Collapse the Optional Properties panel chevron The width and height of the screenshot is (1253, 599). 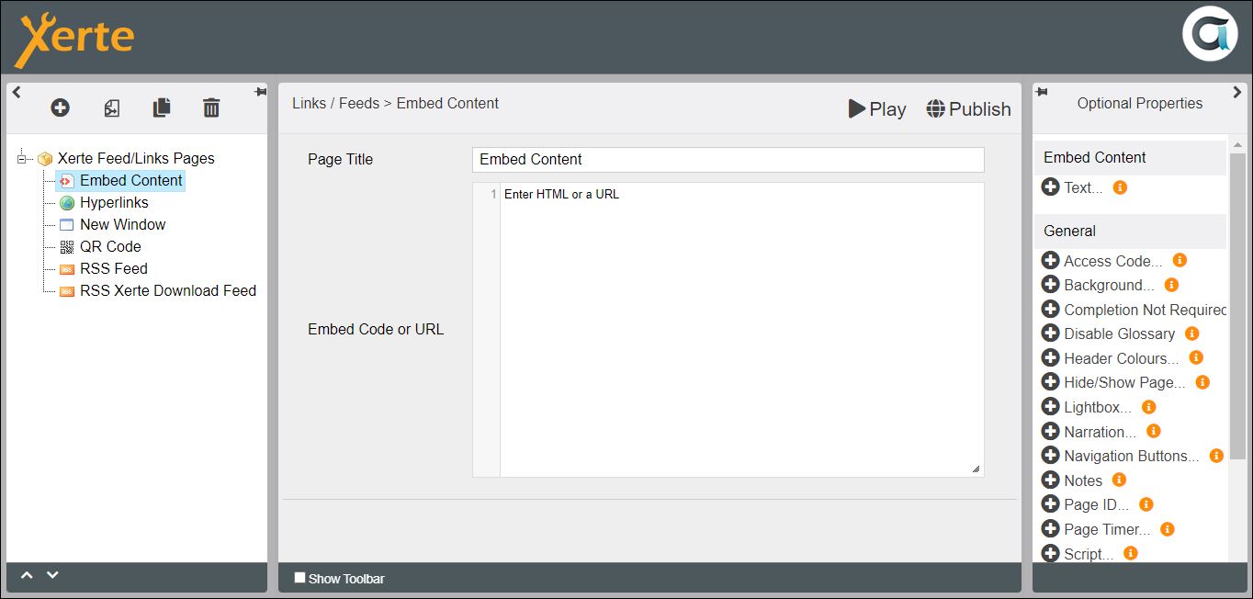pyautogui.click(x=1237, y=92)
